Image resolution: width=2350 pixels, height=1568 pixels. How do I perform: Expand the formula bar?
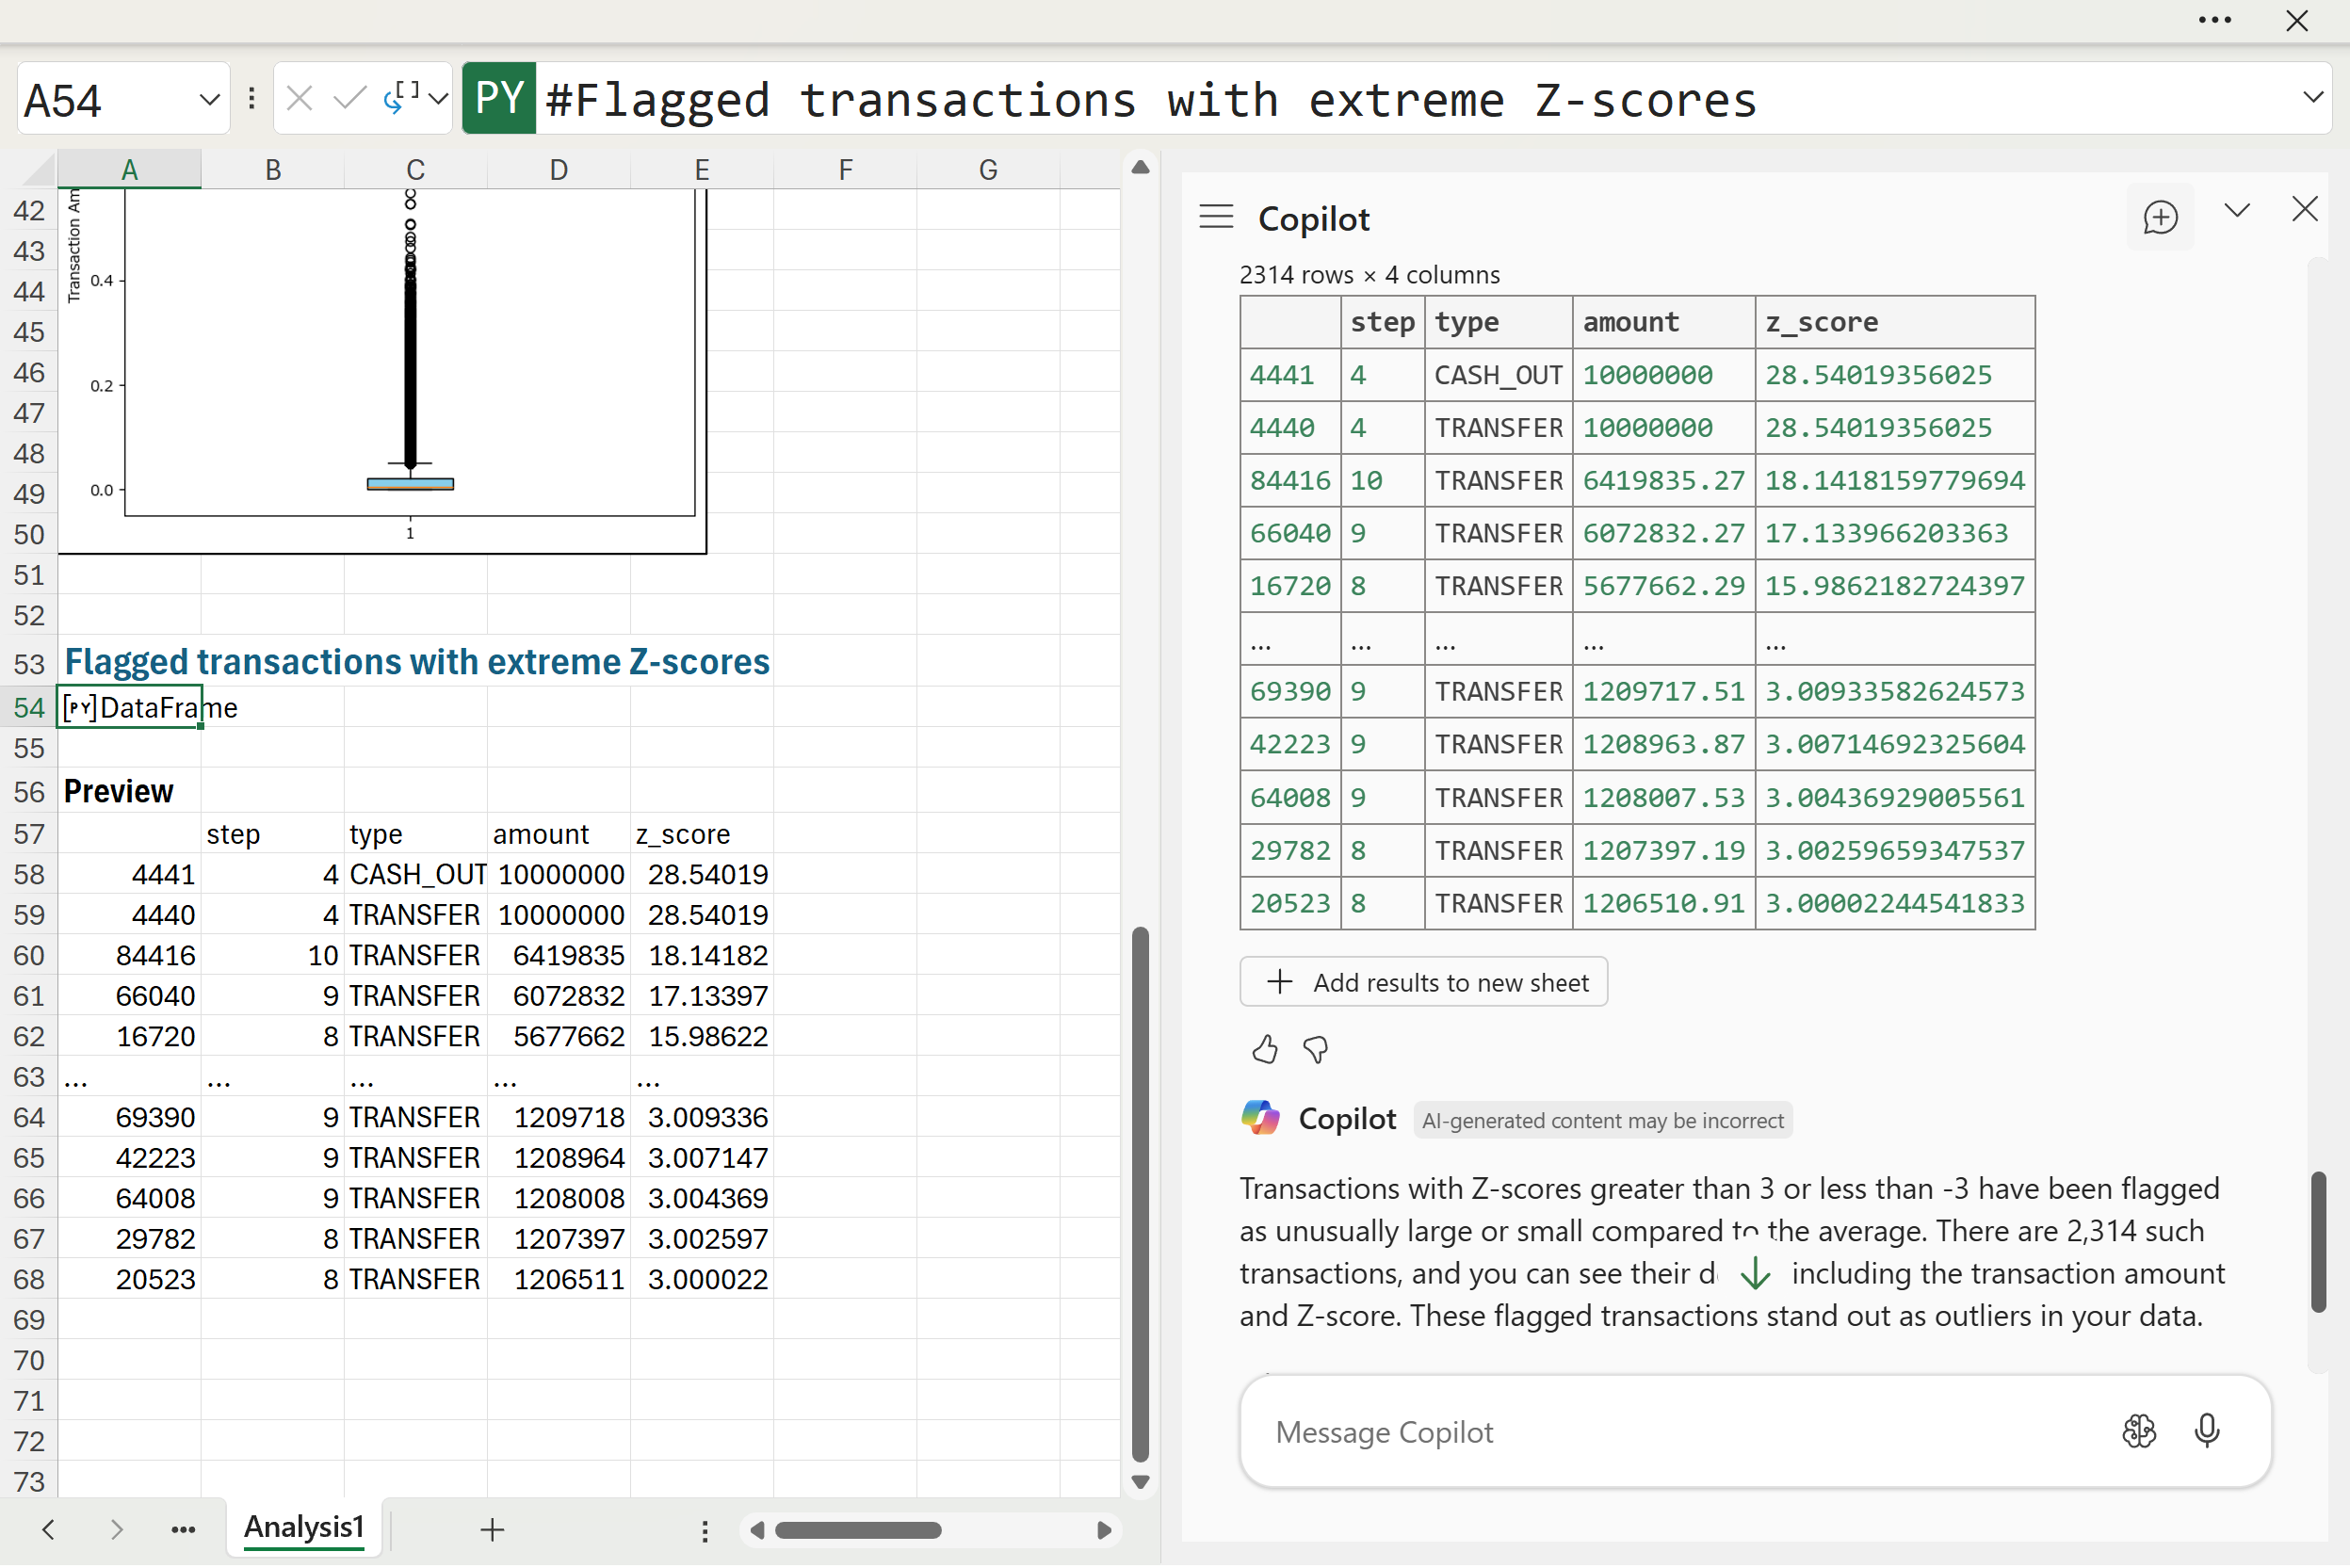(2312, 98)
